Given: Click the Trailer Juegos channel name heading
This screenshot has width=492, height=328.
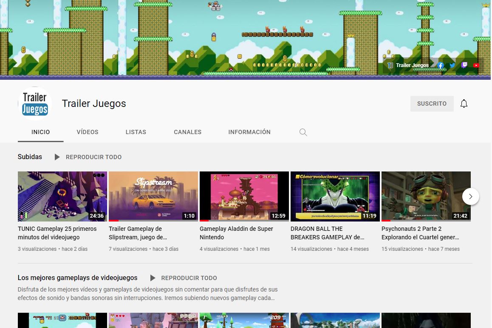Looking at the screenshot, I should tap(94, 104).
